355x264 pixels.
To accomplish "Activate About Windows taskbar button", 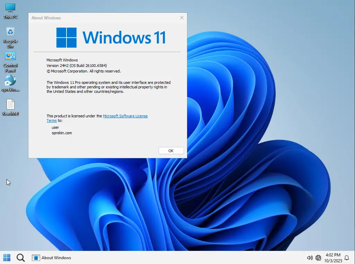I will [x=51, y=258].
